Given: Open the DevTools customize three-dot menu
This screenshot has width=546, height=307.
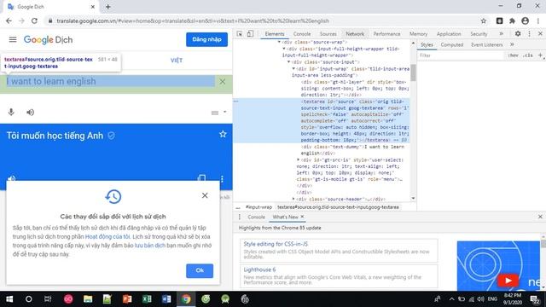Looking at the screenshot, I should pyautogui.click(x=529, y=34).
